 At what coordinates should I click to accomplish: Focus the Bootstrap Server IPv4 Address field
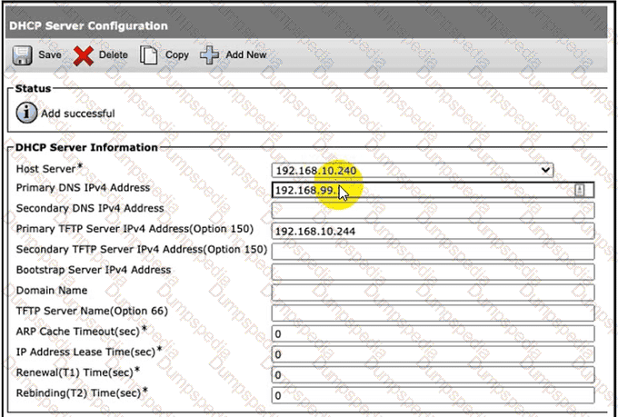pyautogui.click(x=433, y=272)
